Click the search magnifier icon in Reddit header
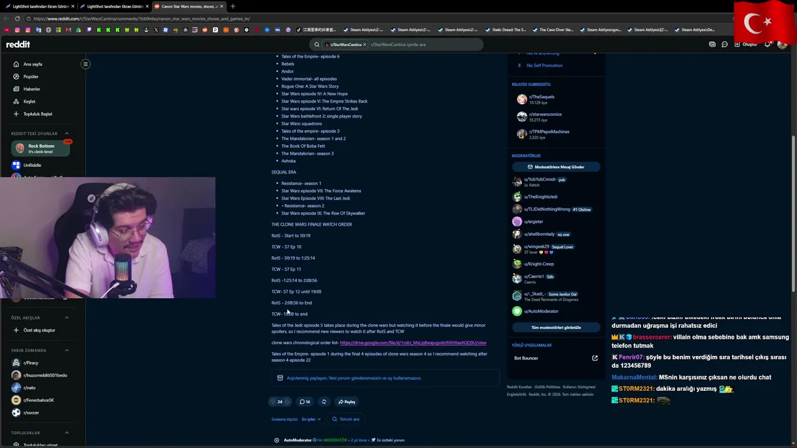The width and height of the screenshot is (797, 448). (x=317, y=45)
